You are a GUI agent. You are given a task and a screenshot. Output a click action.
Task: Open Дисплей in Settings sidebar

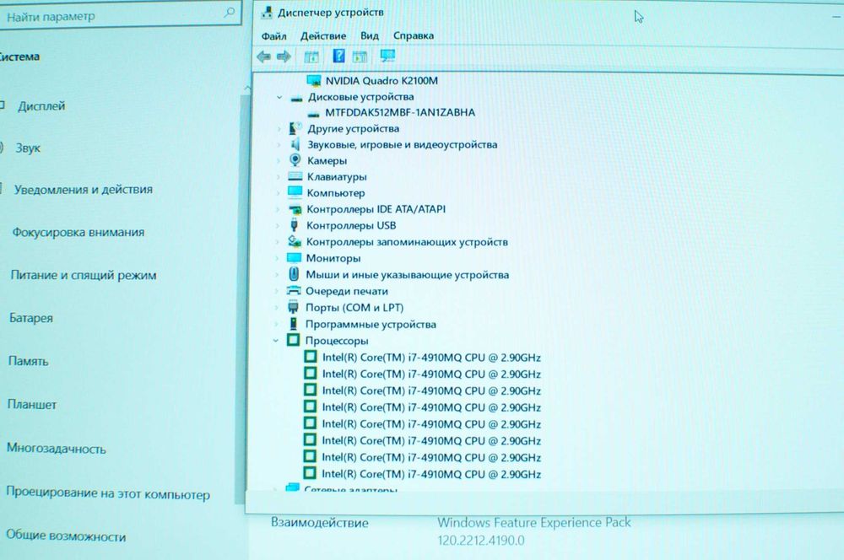pyautogui.click(x=41, y=106)
